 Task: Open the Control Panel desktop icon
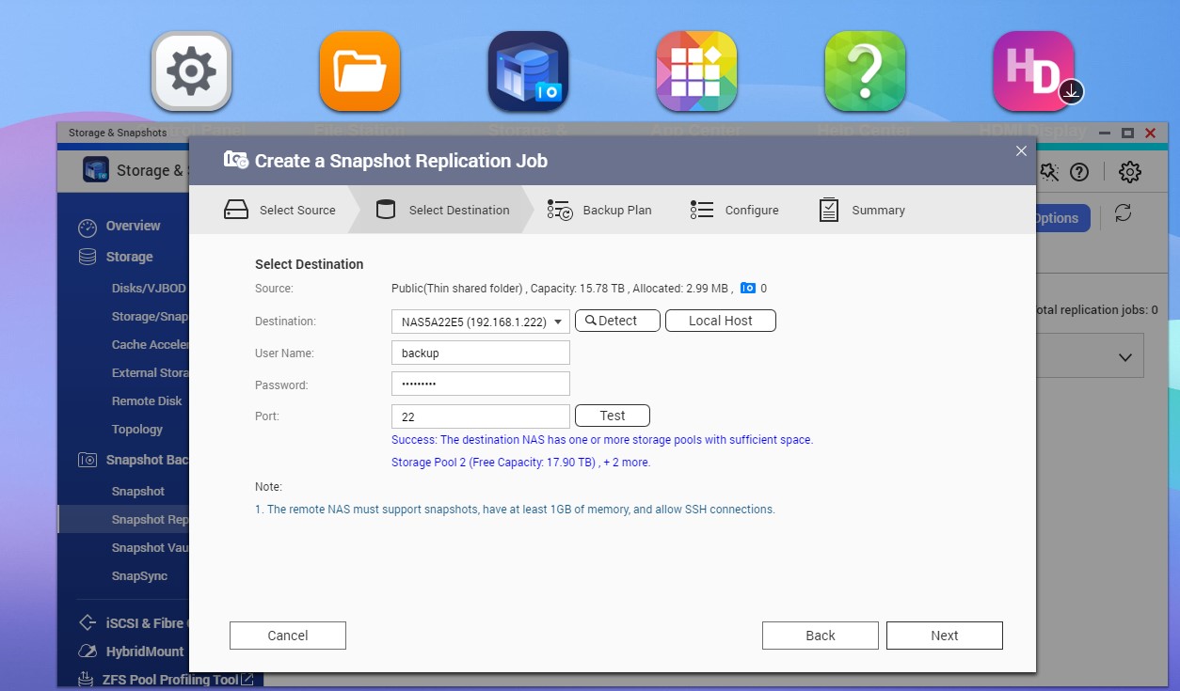(x=192, y=71)
